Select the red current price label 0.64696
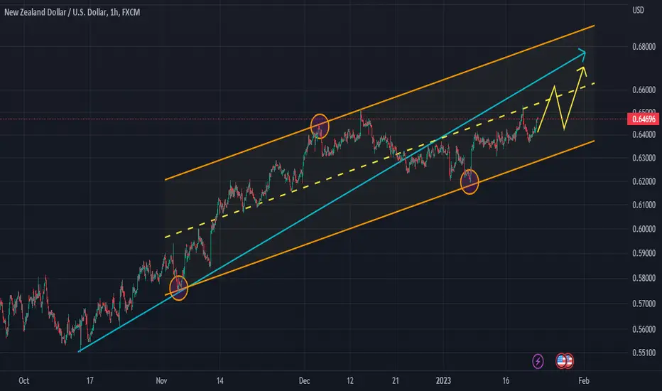This screenshot has height=391, width=662. pos(644,119)
